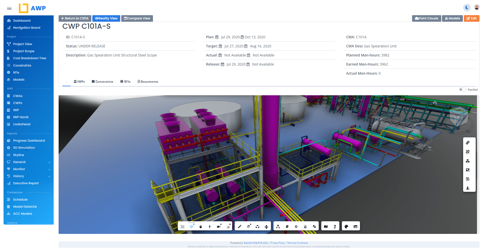483x248 pixels.
Task: Click the unlink broken-chain icon
Action: pos(468,152)
